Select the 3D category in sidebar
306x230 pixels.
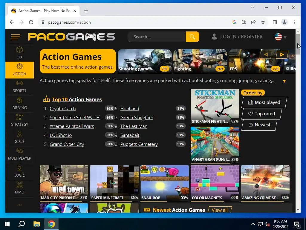tap(19, 53)
